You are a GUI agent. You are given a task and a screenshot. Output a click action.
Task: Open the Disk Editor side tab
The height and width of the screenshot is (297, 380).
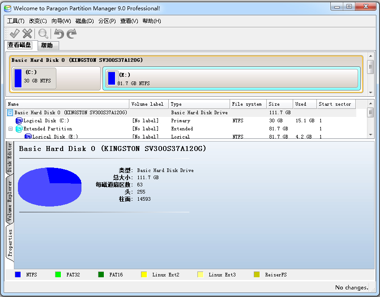(x=10, y=158)
